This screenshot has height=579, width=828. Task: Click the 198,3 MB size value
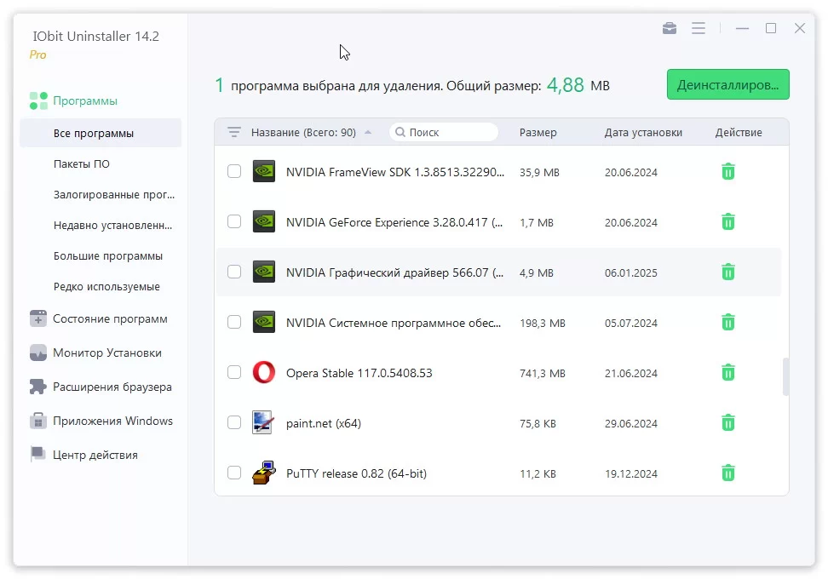coord(543,323)
